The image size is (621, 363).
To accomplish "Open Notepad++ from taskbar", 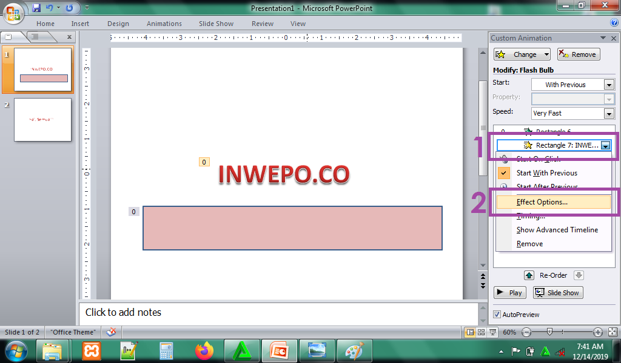I will [x=129, y=351].
